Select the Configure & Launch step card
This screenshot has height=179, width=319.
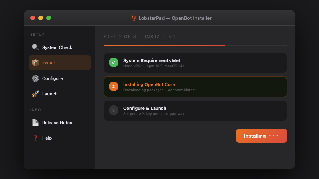point(195,110)
